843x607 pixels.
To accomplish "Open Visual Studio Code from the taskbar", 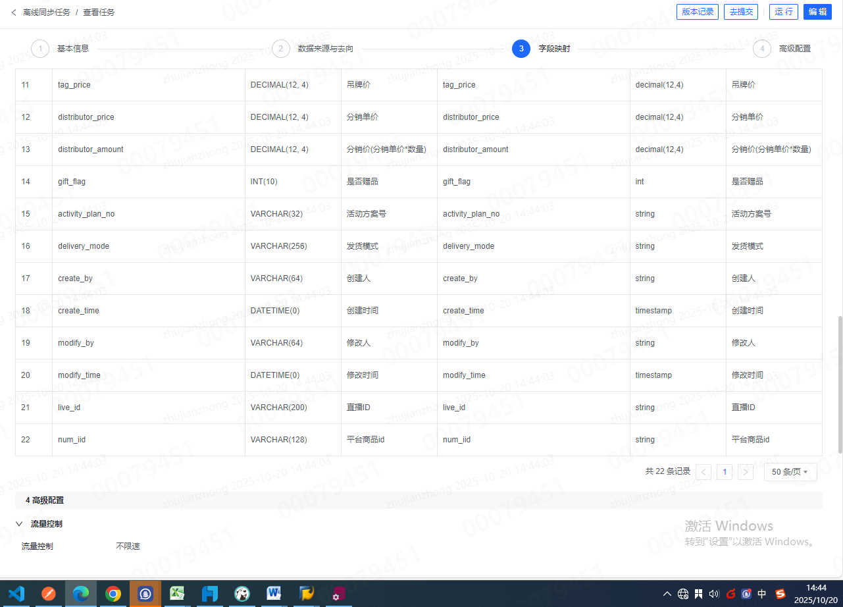I will click(x=16, y=594).
